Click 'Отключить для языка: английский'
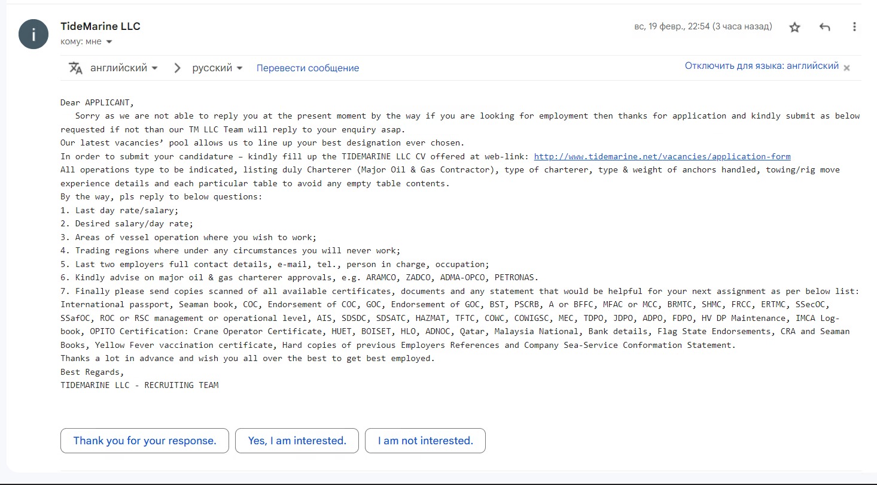877x485 pixels. click(x=762, y=66)
